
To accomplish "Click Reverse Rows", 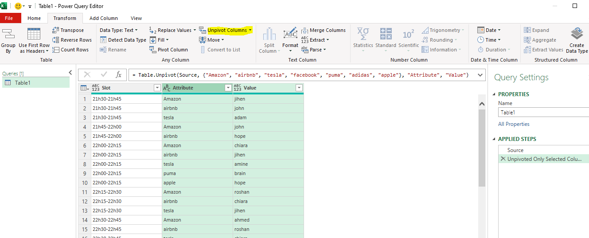I will coord(72,40).
